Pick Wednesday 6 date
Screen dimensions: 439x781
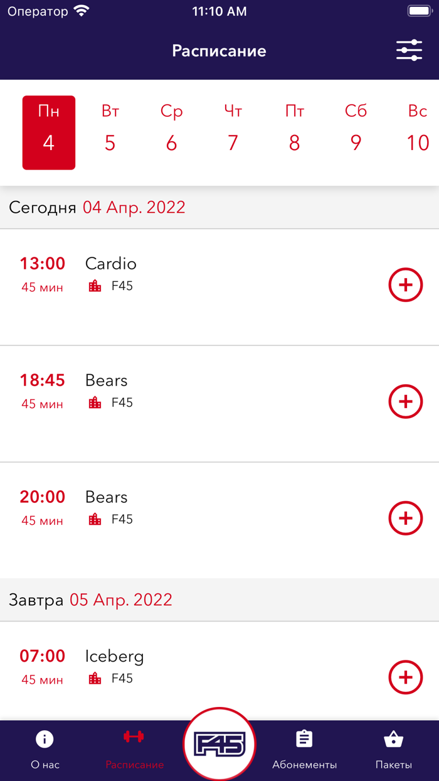[x=171, y=132]
